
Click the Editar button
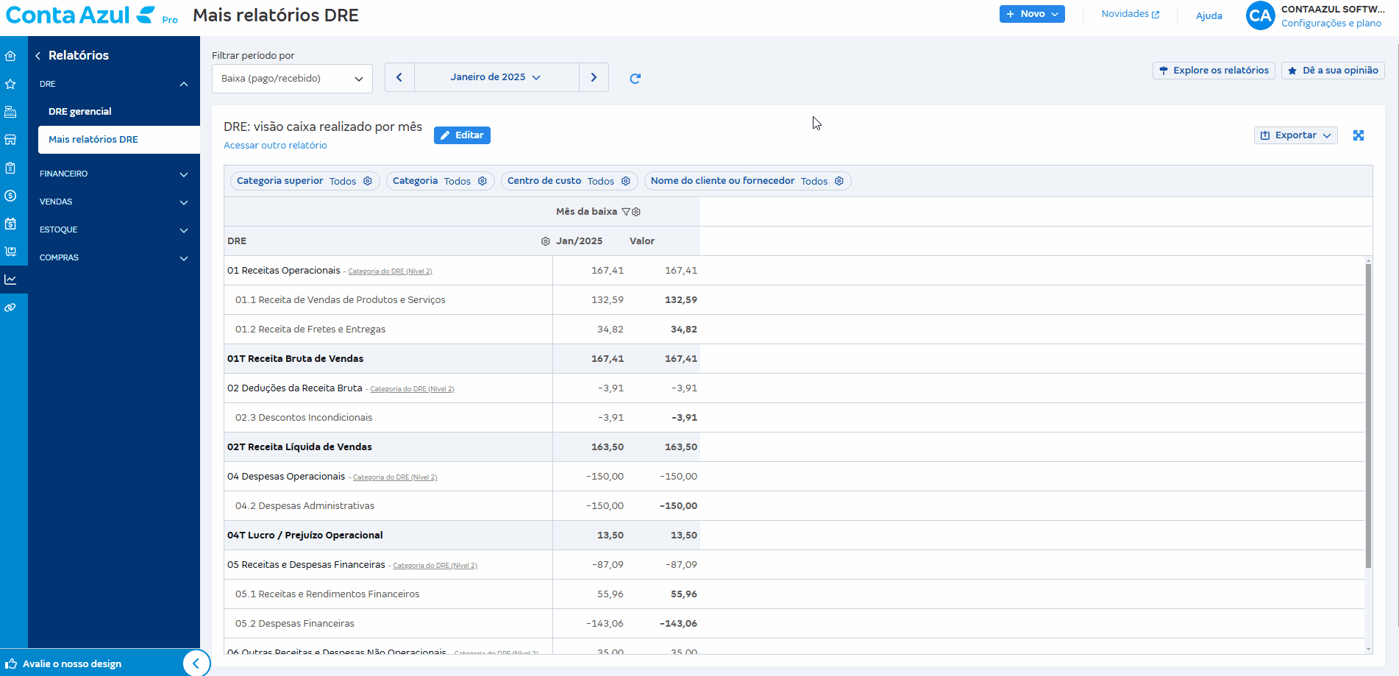click(462, 135)
